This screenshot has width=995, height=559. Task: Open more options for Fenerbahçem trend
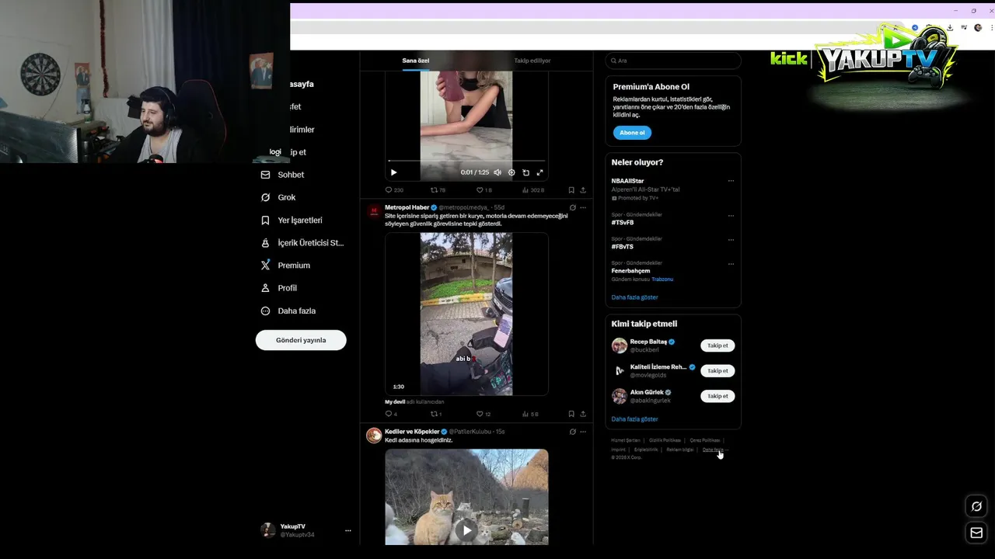coord(731,264)
